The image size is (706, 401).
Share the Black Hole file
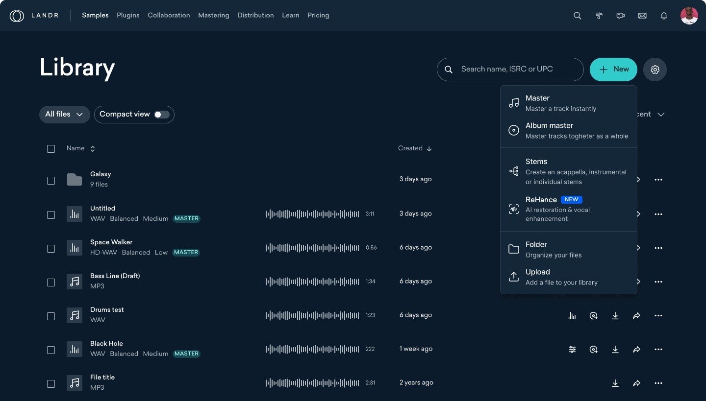tap(637, 350)
